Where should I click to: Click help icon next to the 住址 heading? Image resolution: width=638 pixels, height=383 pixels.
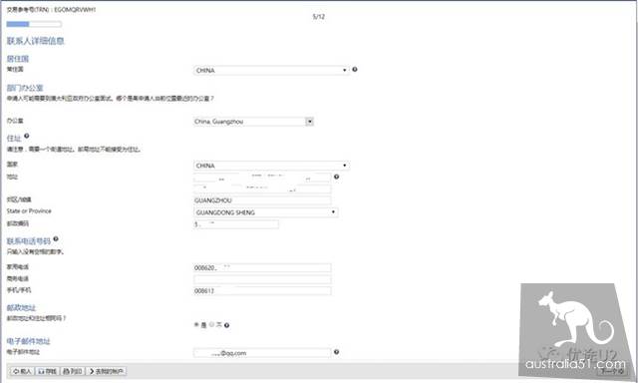click(x=27, y=136)
